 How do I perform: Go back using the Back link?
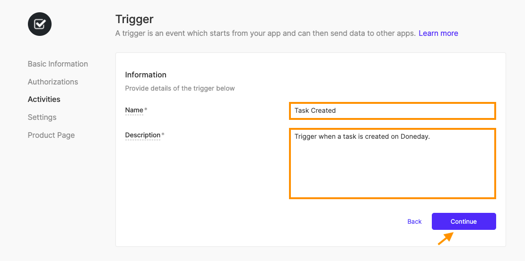414,221
